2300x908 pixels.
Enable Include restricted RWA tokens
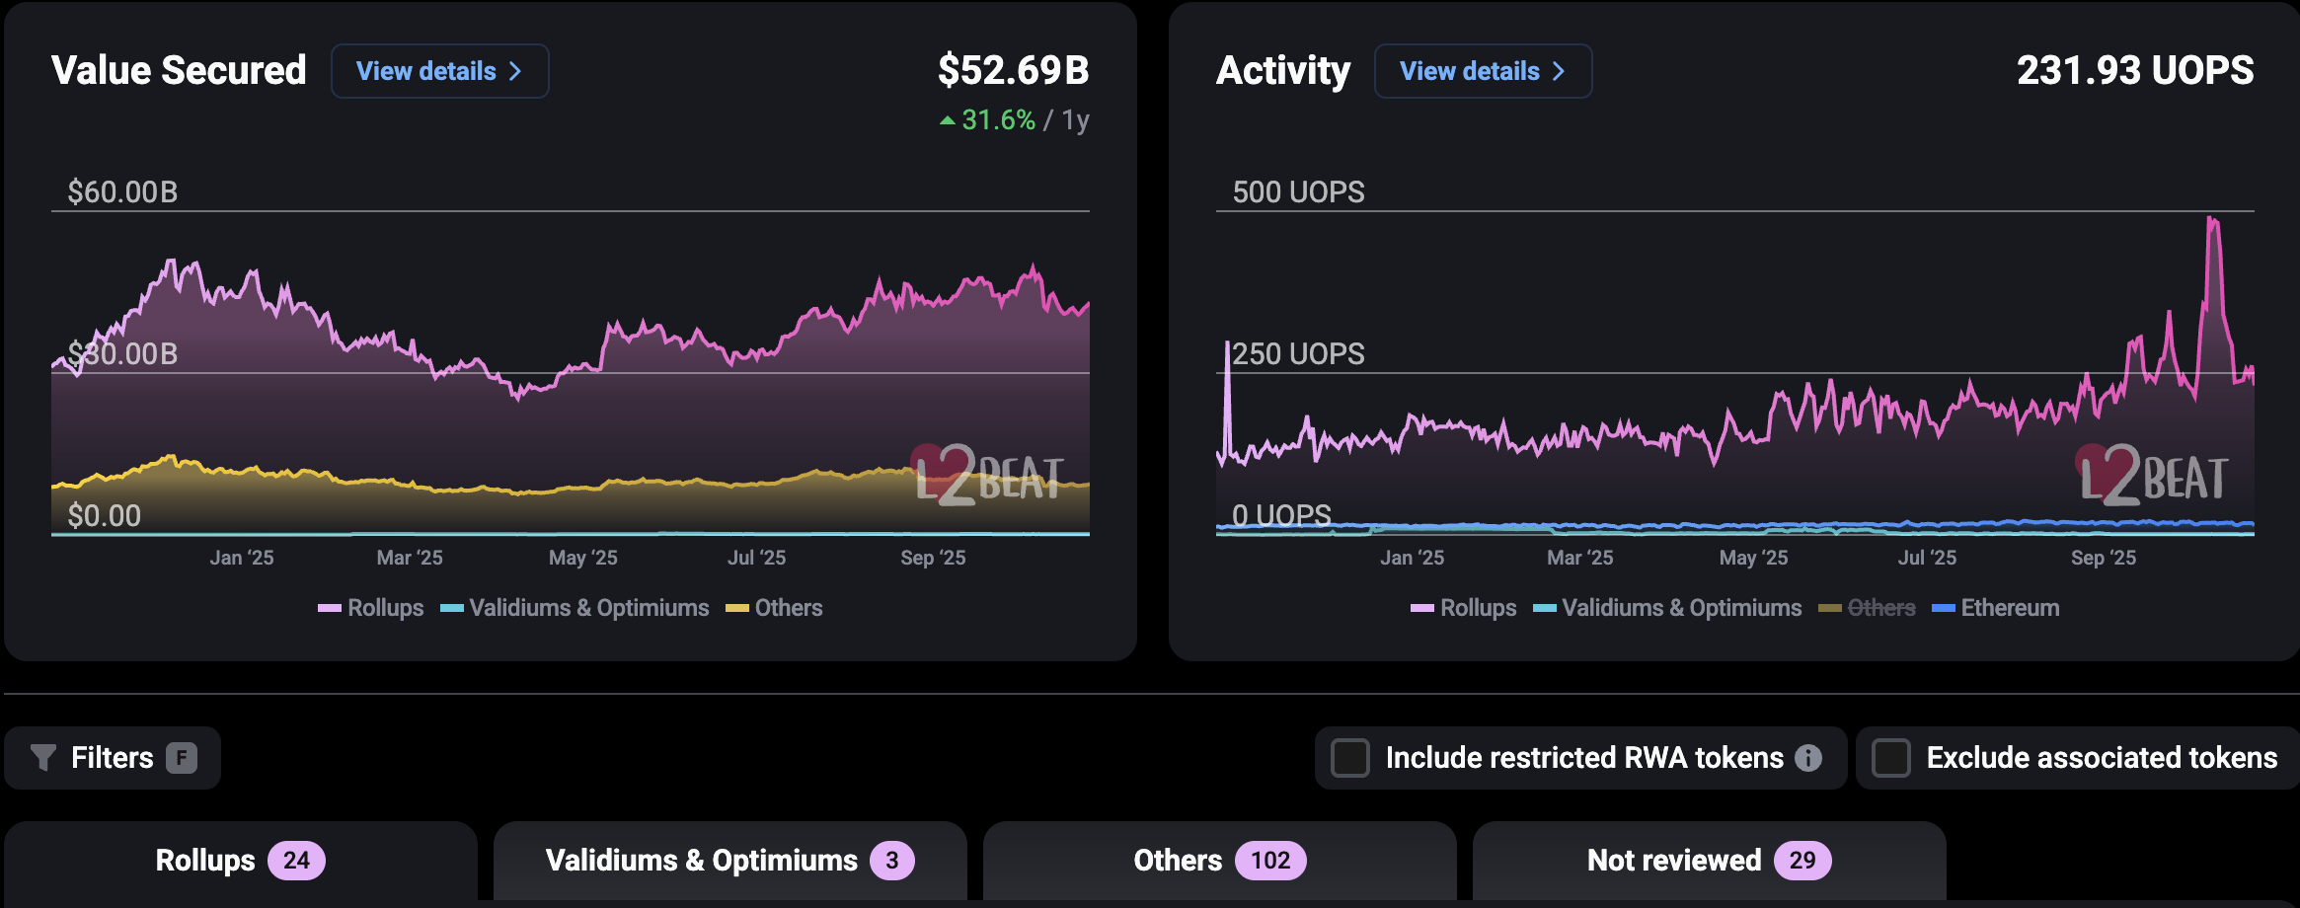coord(1349,758)
